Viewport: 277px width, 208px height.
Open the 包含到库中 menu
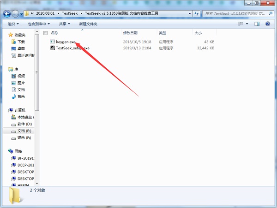[39, 24]
